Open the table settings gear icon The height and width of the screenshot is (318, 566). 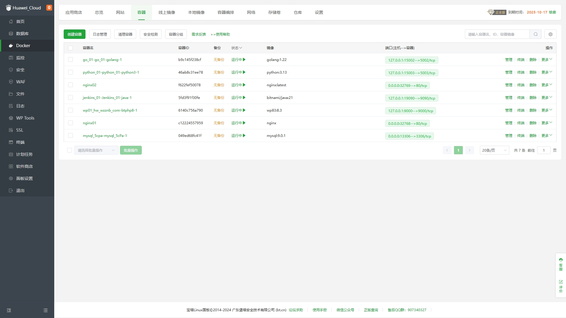[550, 34]
